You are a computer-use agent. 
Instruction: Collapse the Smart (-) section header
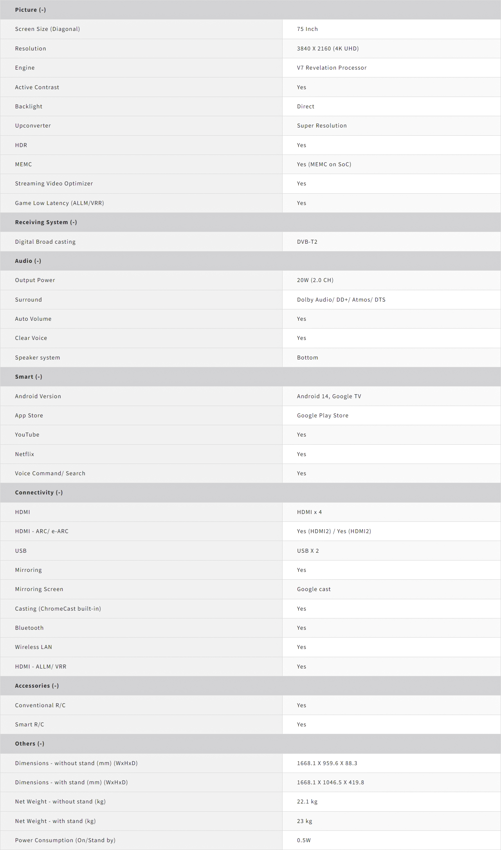tap(29, 377)
